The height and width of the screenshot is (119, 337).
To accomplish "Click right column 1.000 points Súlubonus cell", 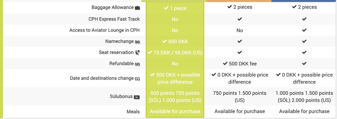I will pyautogui.click(x=304, y=97).
